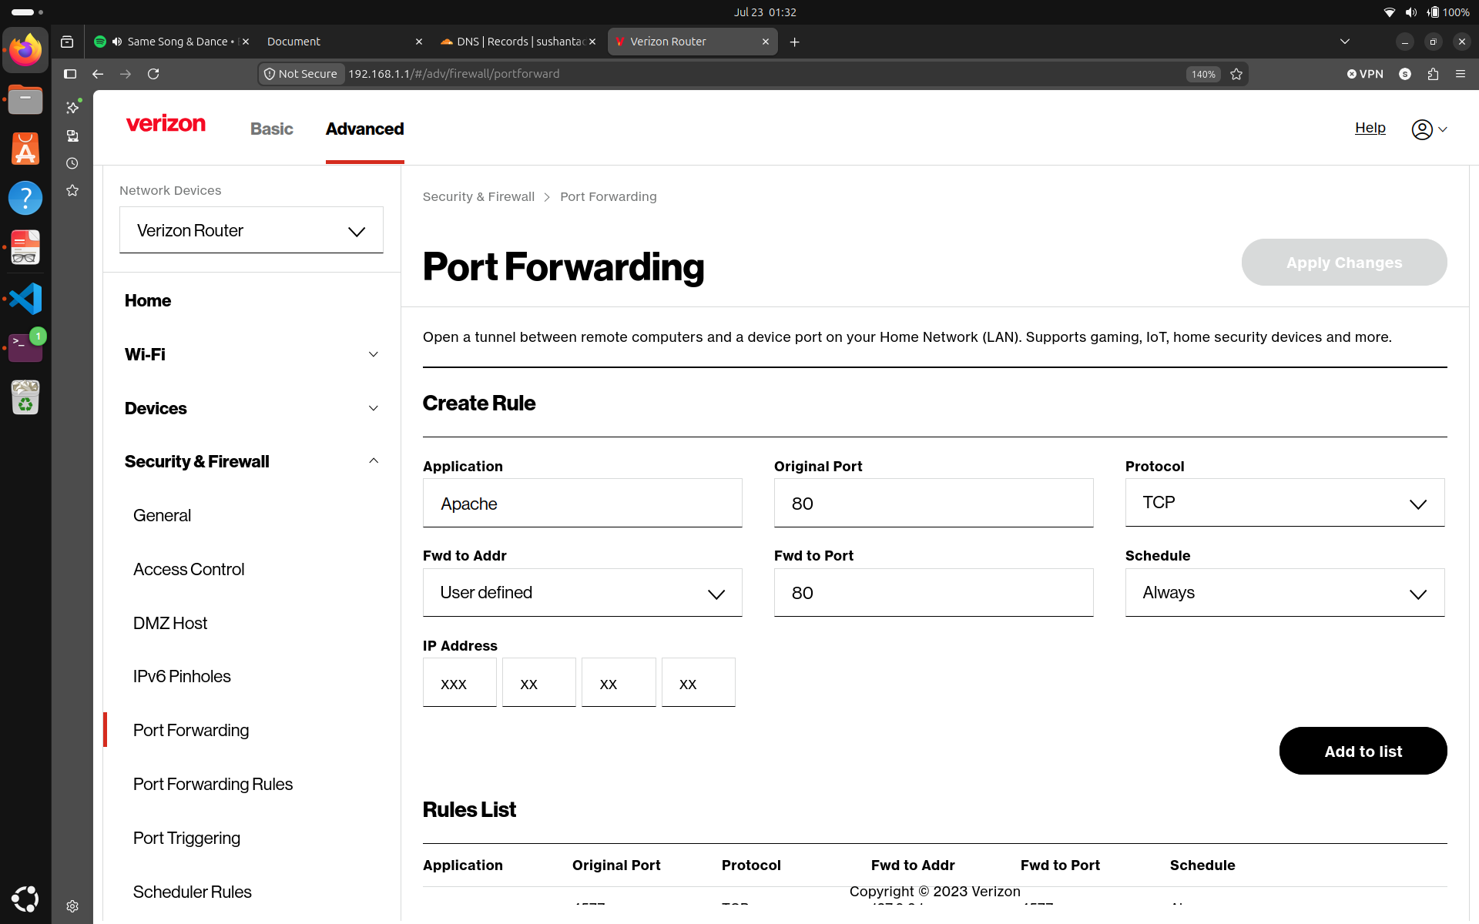
Task: Switch to the Advanced tab
Action: [364, 129]
